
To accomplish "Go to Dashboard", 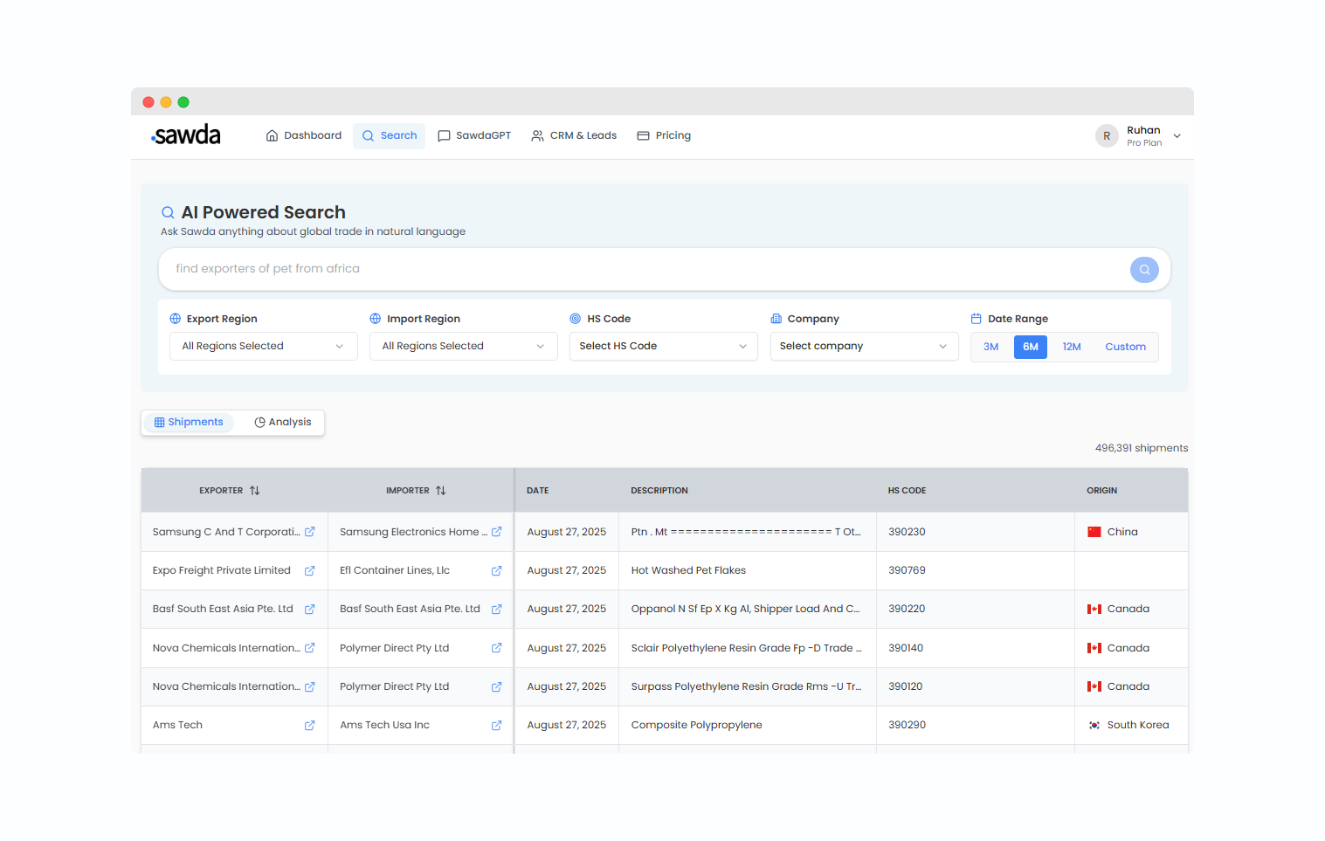I will [304, 135].
